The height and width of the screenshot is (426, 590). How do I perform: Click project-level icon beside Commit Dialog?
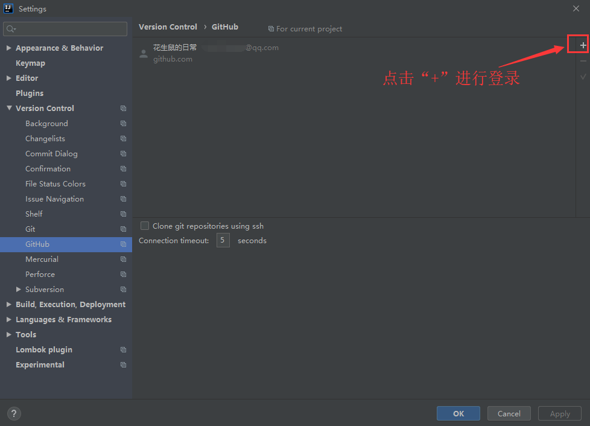[123, 153]
